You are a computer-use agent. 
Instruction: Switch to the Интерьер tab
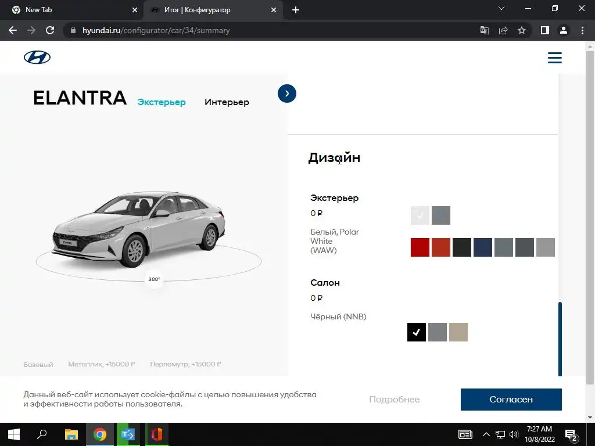[x=227, y=102]
